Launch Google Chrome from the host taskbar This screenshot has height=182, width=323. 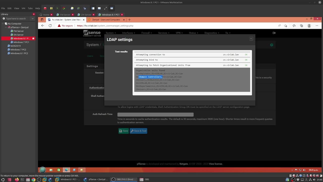(33, 179)
